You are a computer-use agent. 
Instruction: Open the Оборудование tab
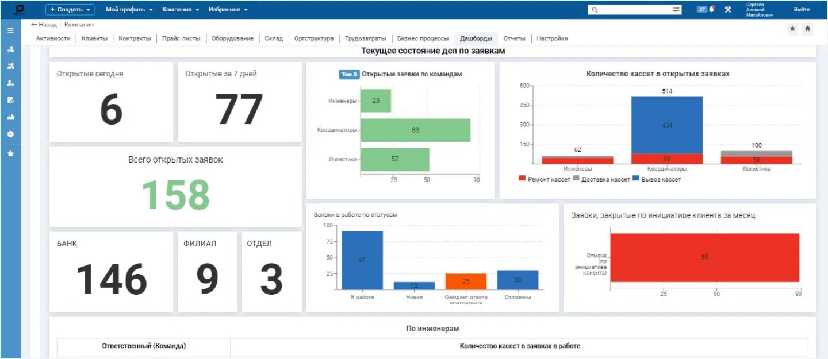coord(232,38)
